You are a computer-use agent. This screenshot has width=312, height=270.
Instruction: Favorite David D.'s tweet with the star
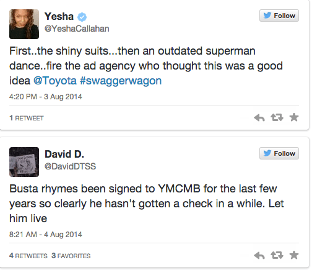pyautogui.click(x=294, y=255)
